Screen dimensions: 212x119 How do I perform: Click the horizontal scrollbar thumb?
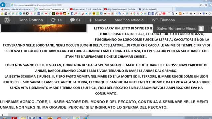pos(80,115)
